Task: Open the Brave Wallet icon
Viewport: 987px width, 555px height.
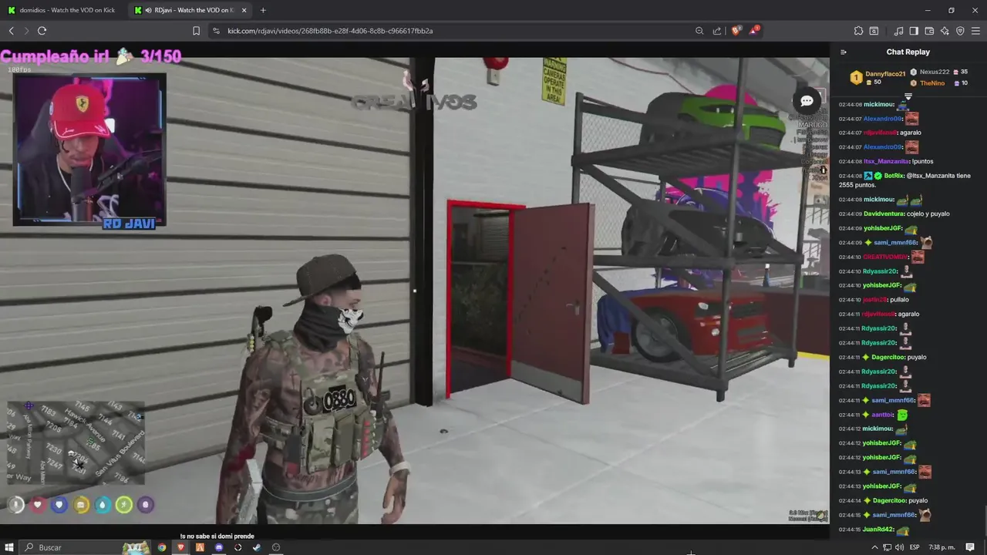Action: [x=929, y=31]
